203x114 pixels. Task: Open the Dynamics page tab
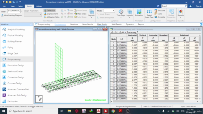[x=130, y=24]
